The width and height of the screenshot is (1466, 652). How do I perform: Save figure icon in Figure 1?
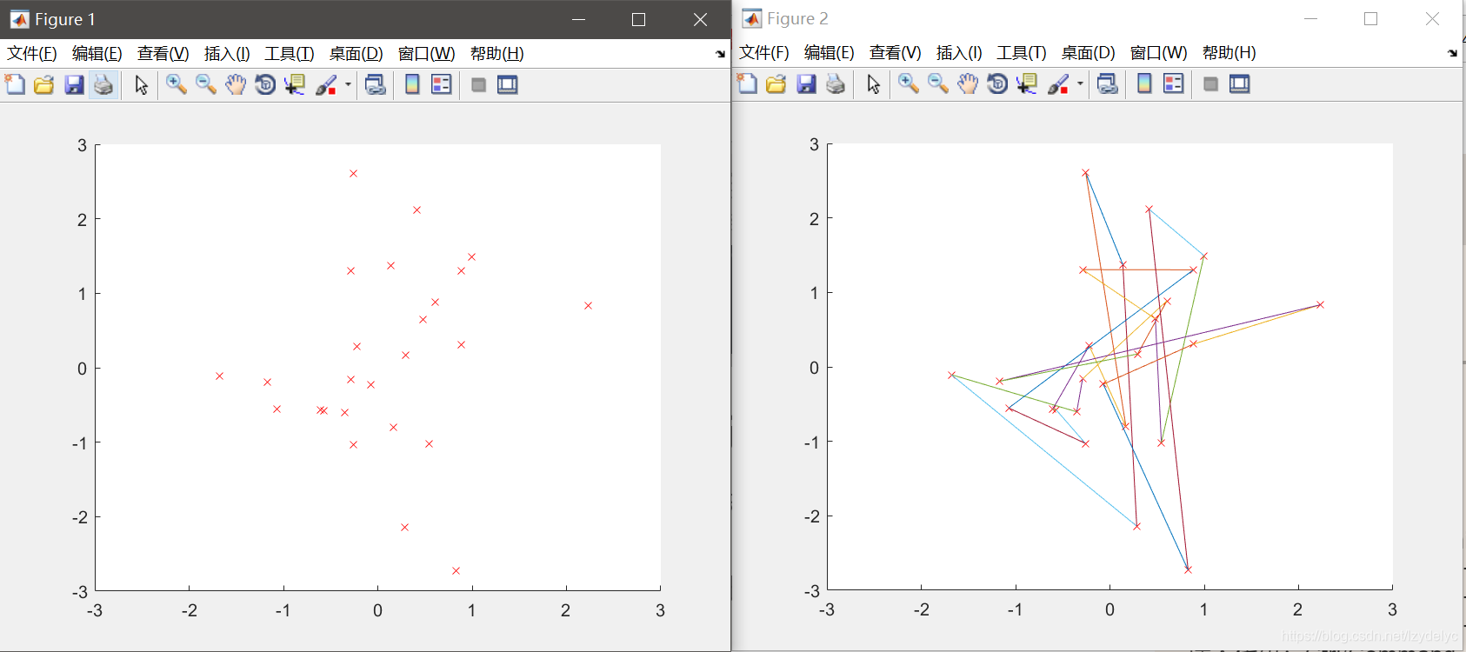(74, 84)
